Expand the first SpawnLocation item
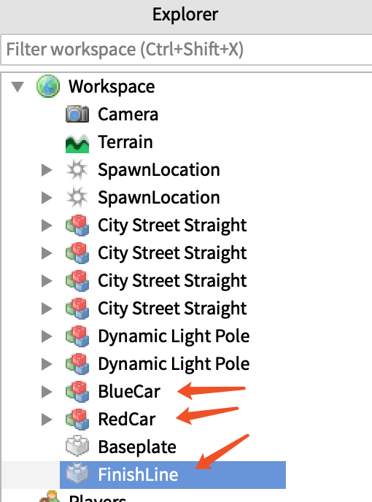The width and height of the screenshot is (372, 502). click(x=47, y=170)
